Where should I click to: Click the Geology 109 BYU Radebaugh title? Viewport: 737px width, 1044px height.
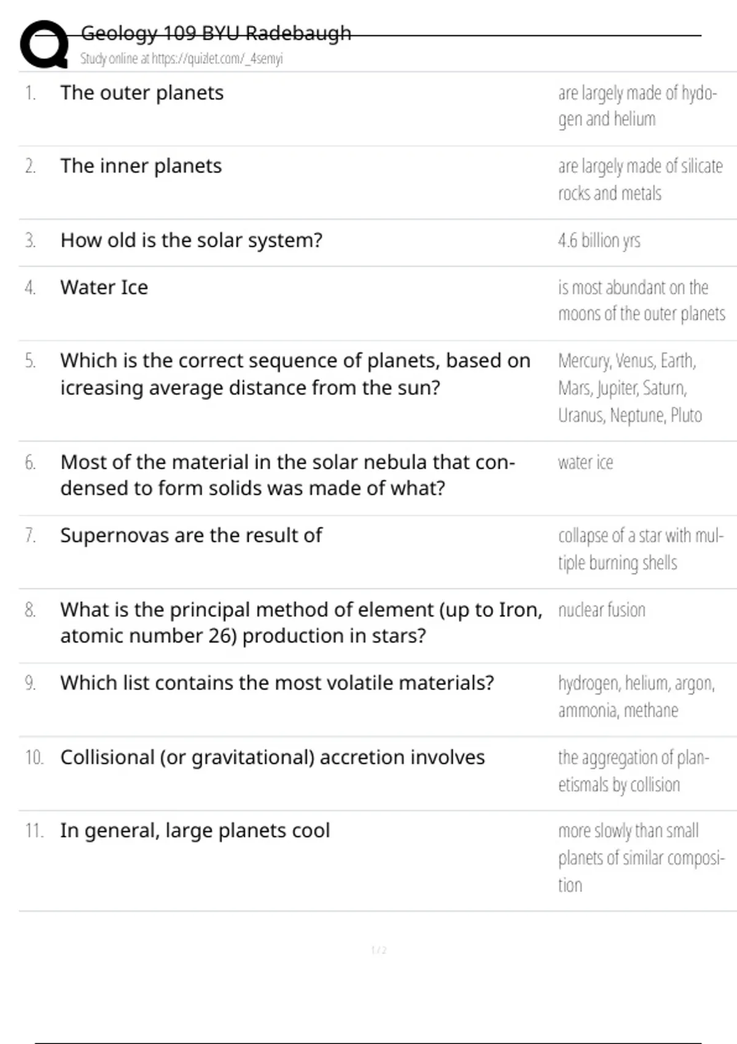click(216, 33)
